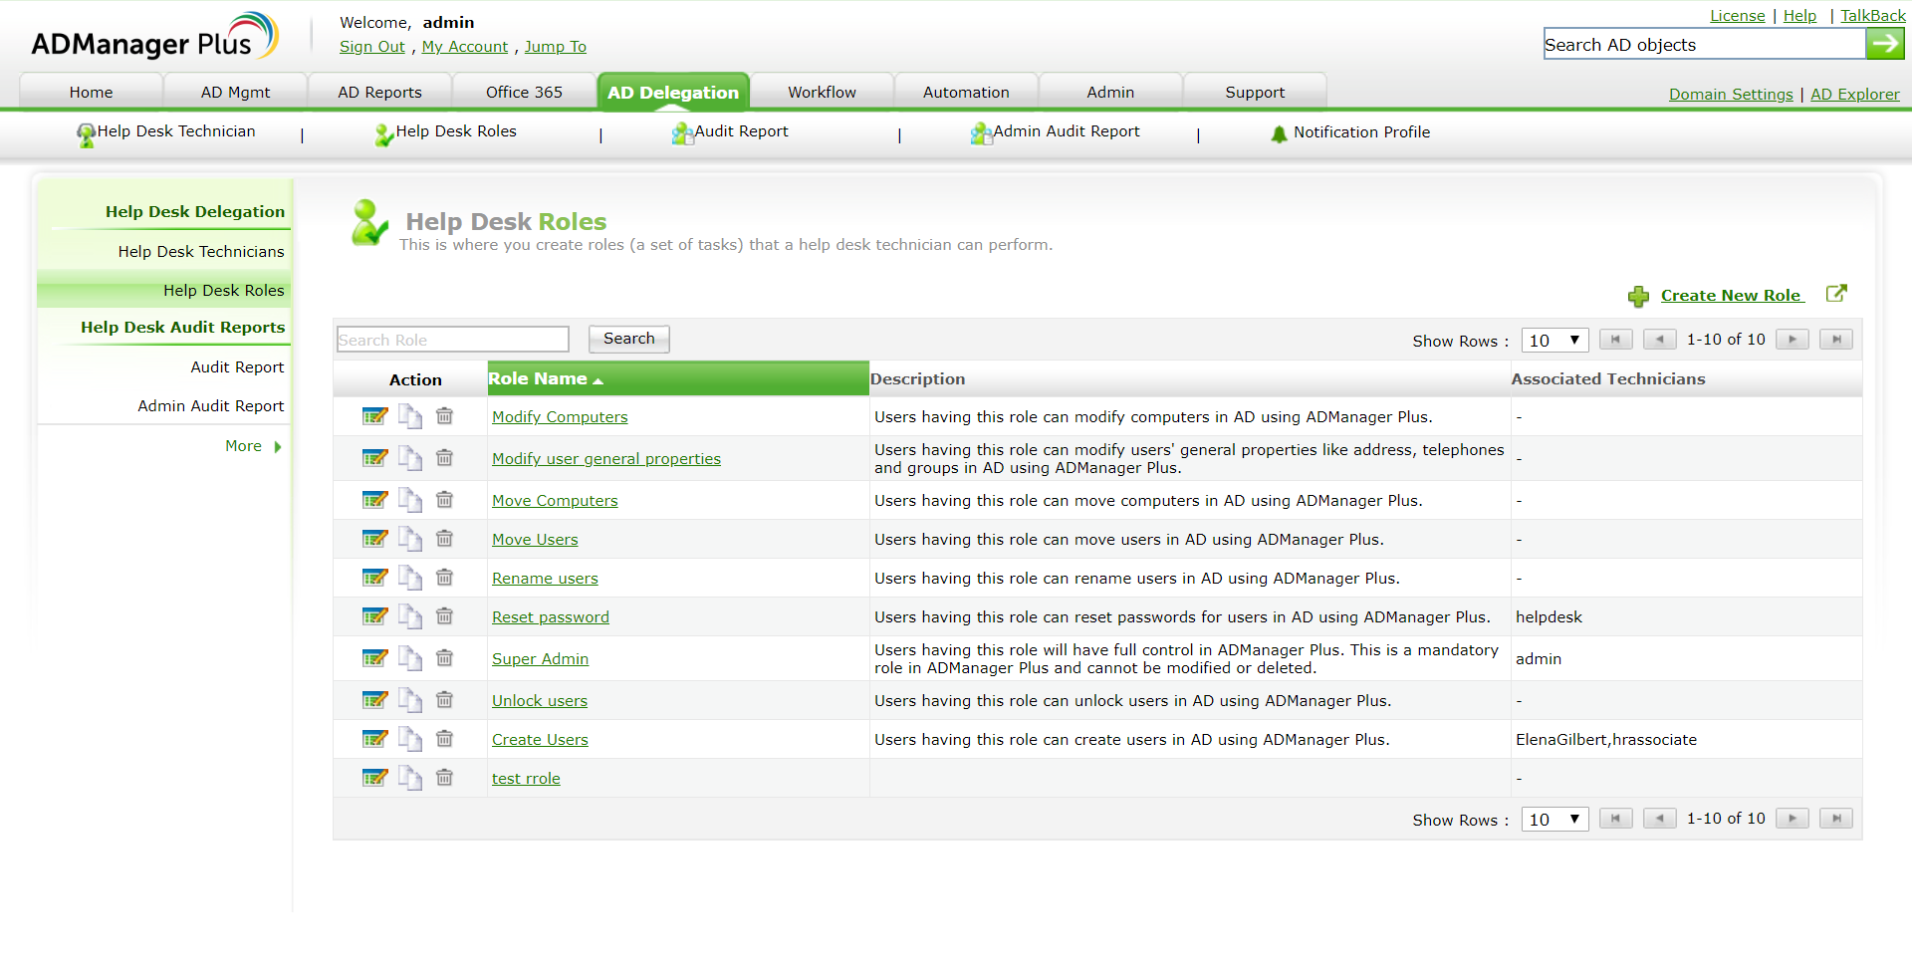The height and width of the screenshot is (966, 1912).
Task: Open the Help link in the header
Action: click(x=1799, y=16)
